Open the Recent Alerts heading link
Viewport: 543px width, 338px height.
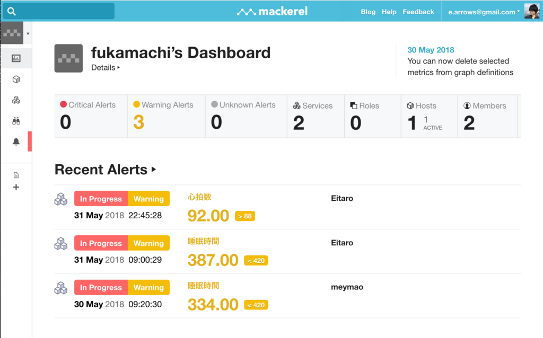pos(106,170)
